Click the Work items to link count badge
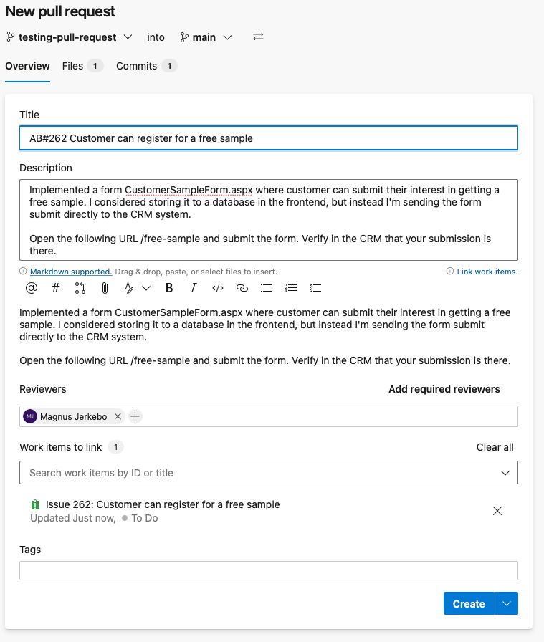 pyautogui.click(x=115, y=447)
